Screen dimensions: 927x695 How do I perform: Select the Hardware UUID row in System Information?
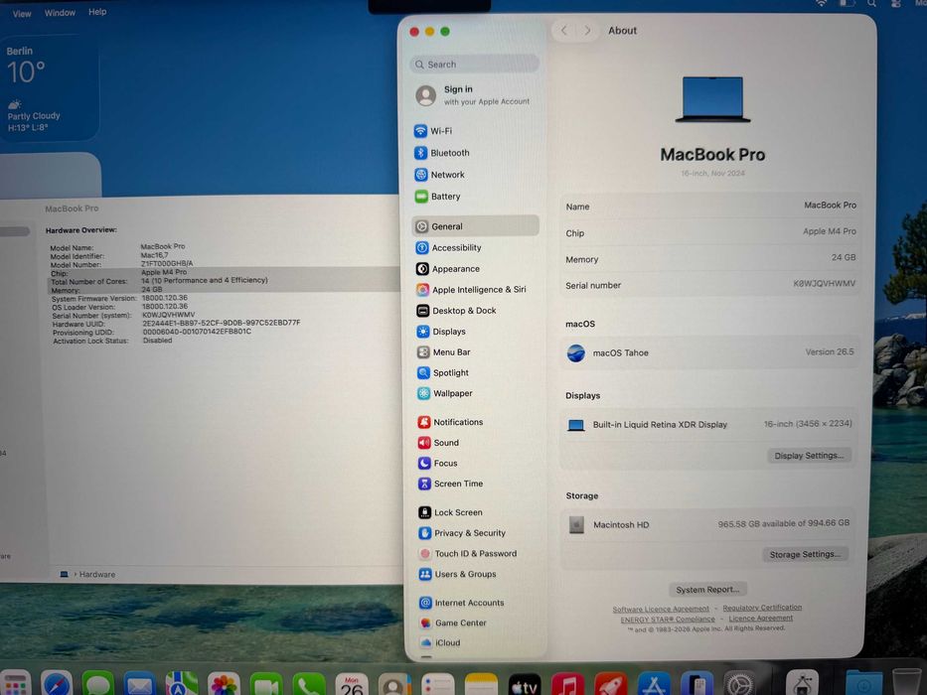pyautogui.click(x=176, y=324)
